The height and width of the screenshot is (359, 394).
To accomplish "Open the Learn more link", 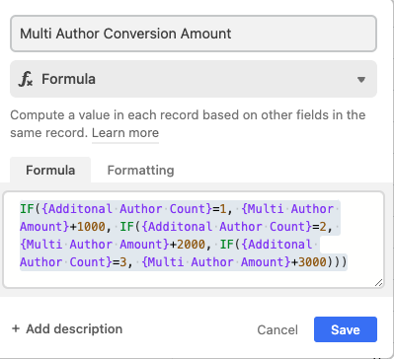I will coord(125,133).
